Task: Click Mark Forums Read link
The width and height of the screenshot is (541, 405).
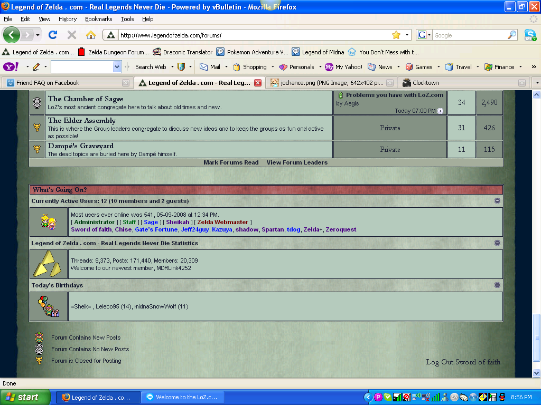Action: pos(231,162)
